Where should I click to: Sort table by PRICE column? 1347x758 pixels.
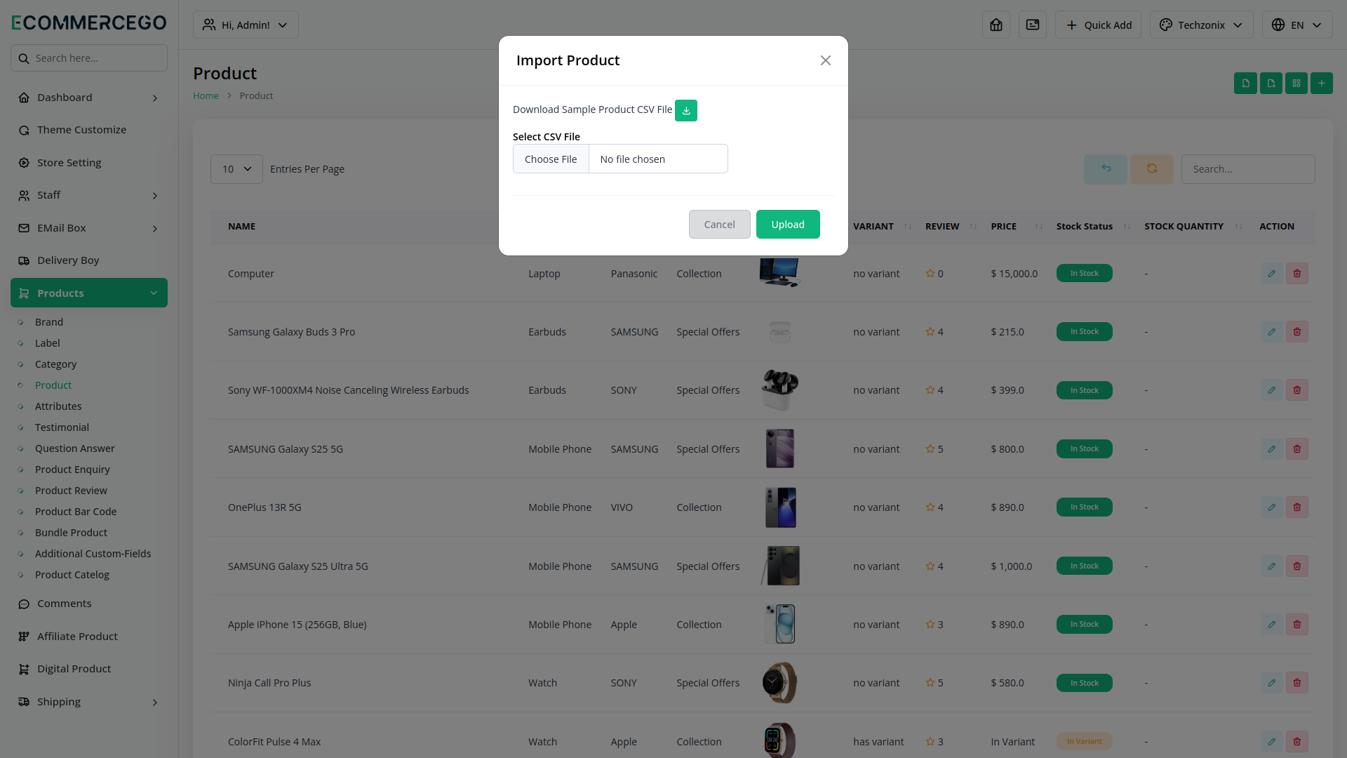tap(1016, 227)
